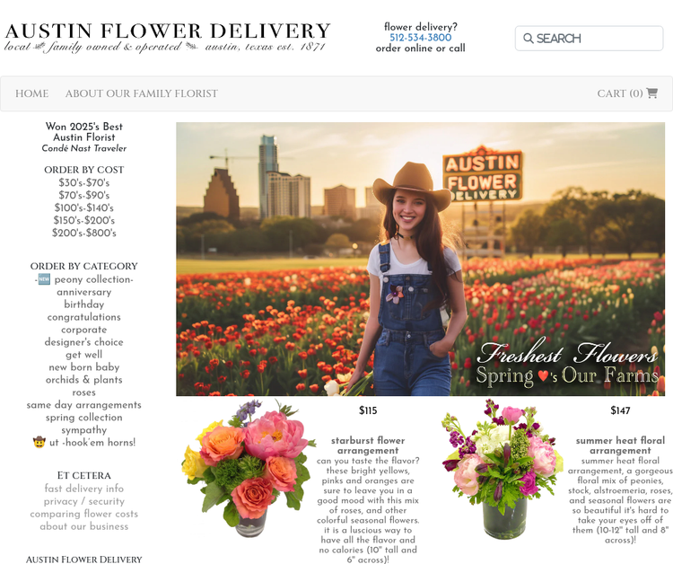Click Won 2025's Best Austin Florist text

coord(84,132)
